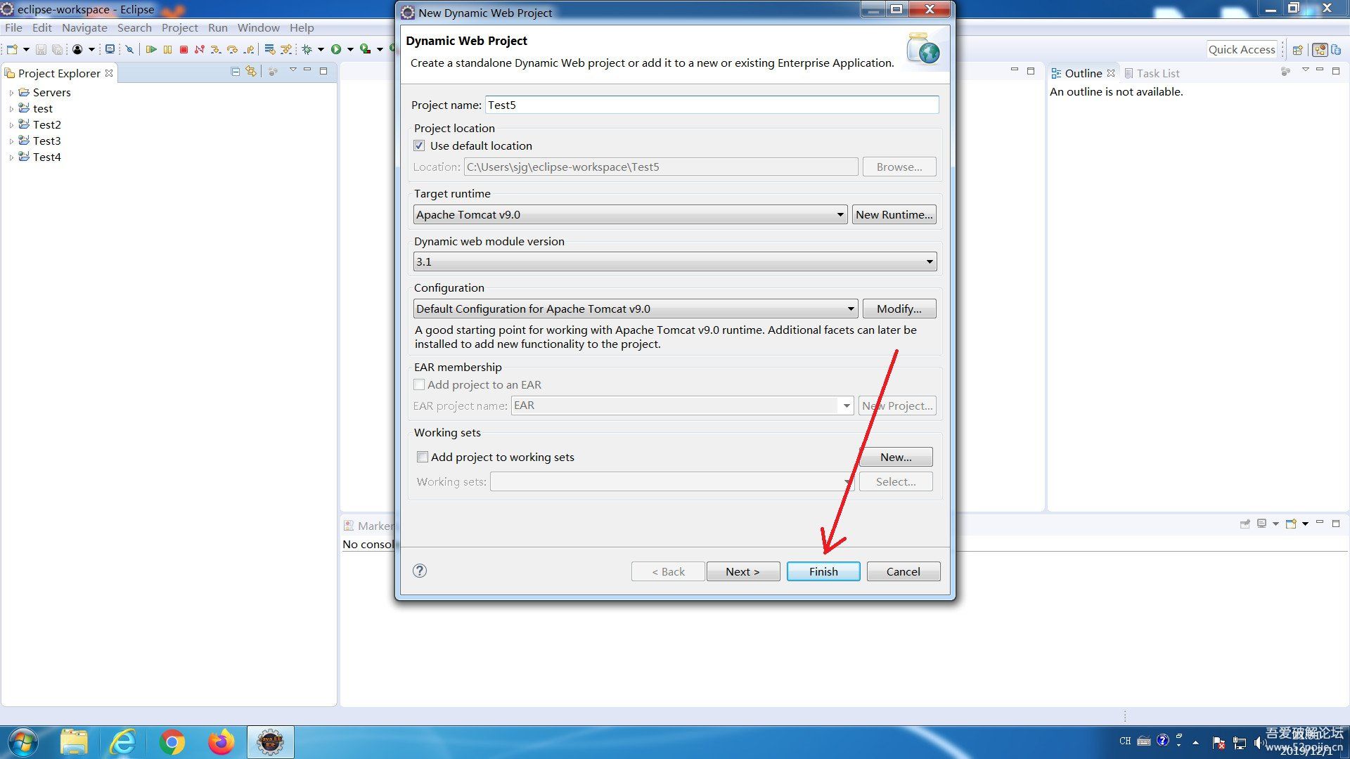Open the Debug dropdown arrow
1350x759 pixels.
click(x=321, y=49)
